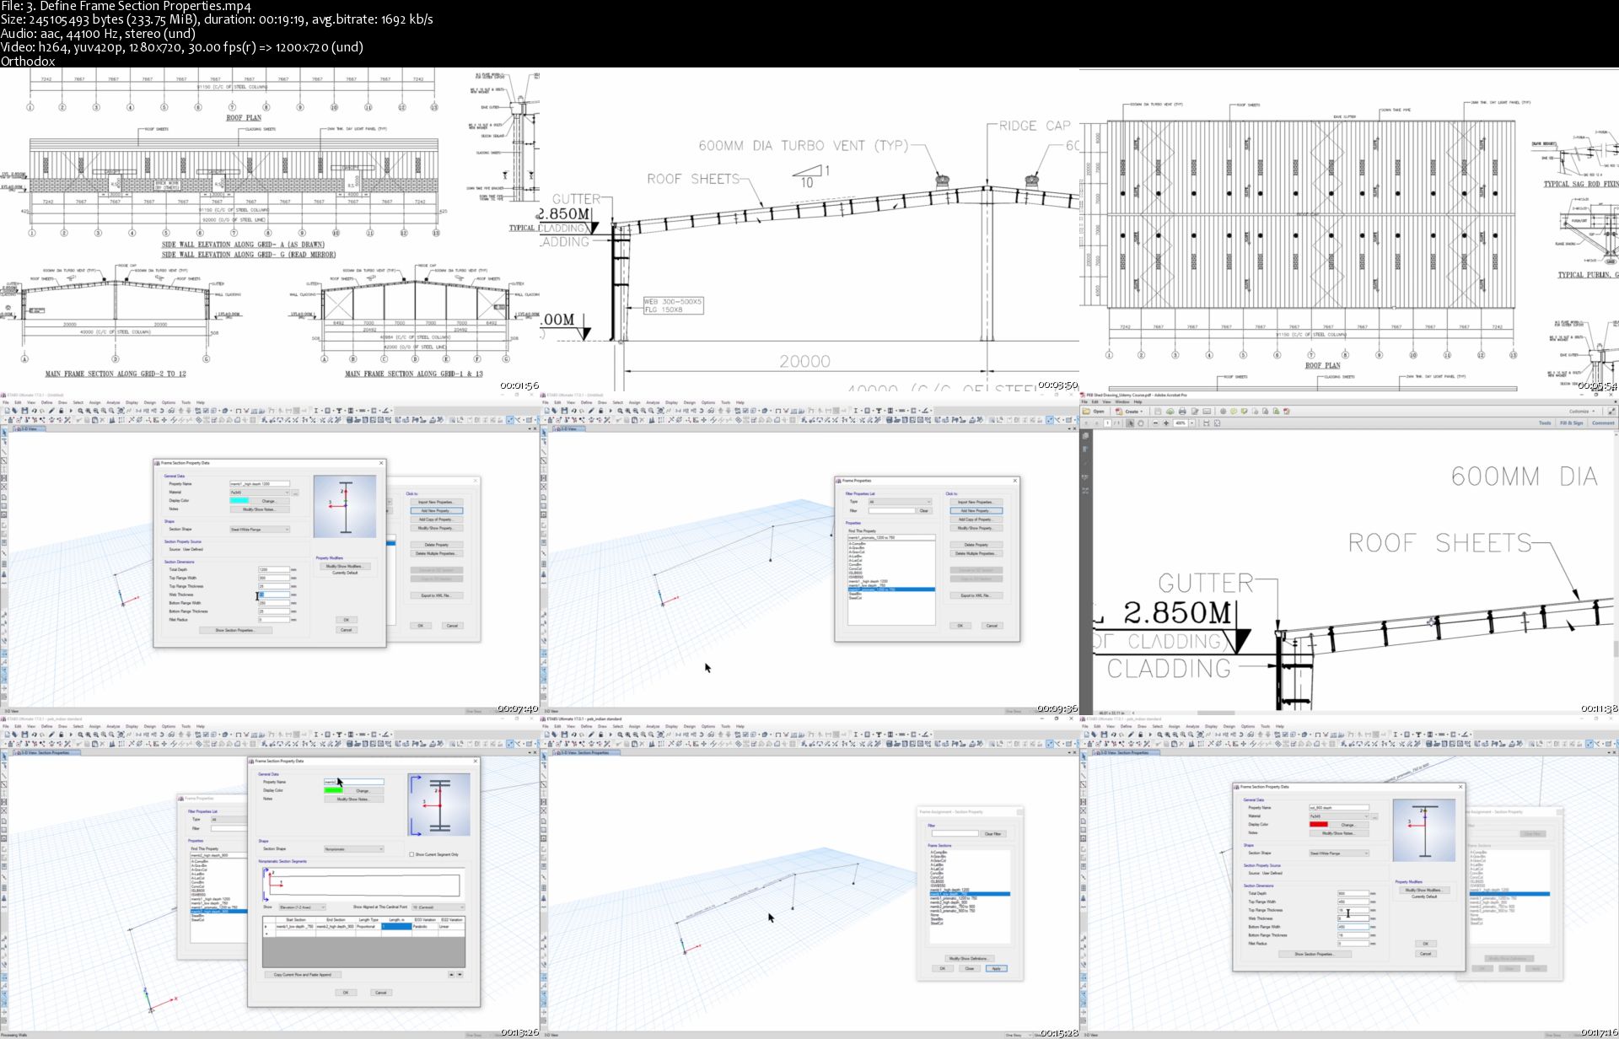
Task: Close the Frame Properties dialog at 00:09:36
Action: coord(1015,481)
